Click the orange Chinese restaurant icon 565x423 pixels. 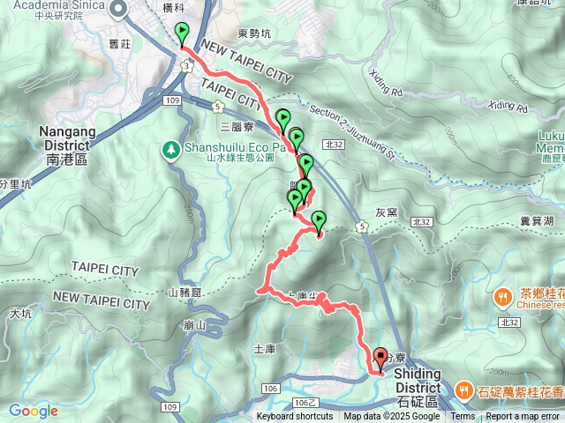tap(503, 298)
